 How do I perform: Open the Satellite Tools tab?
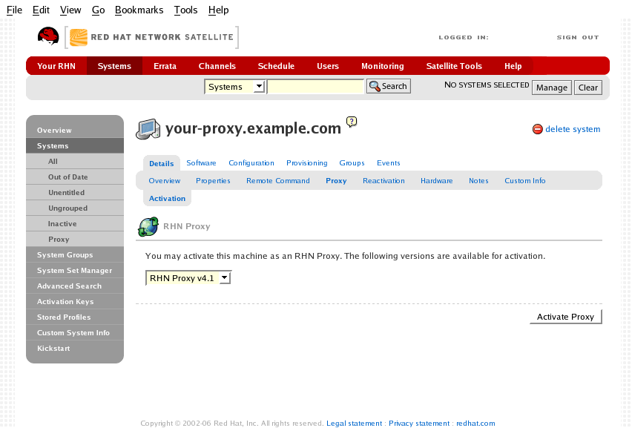point(454,66)
